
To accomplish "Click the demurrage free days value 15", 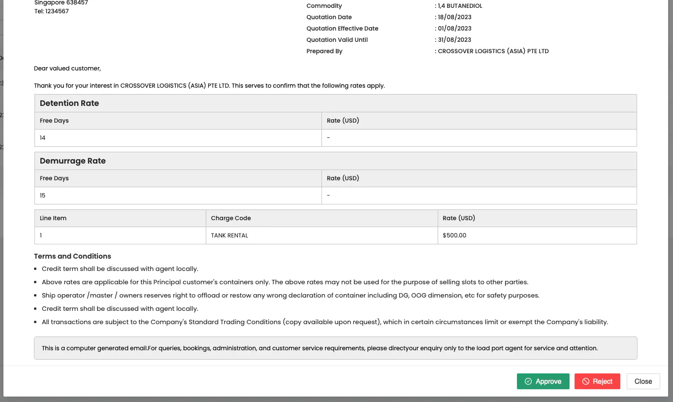I will click(43, 196).
